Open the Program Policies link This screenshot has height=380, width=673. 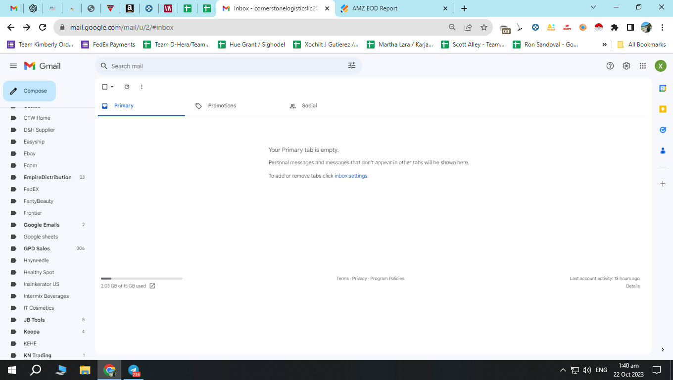(x=387, y=279)
